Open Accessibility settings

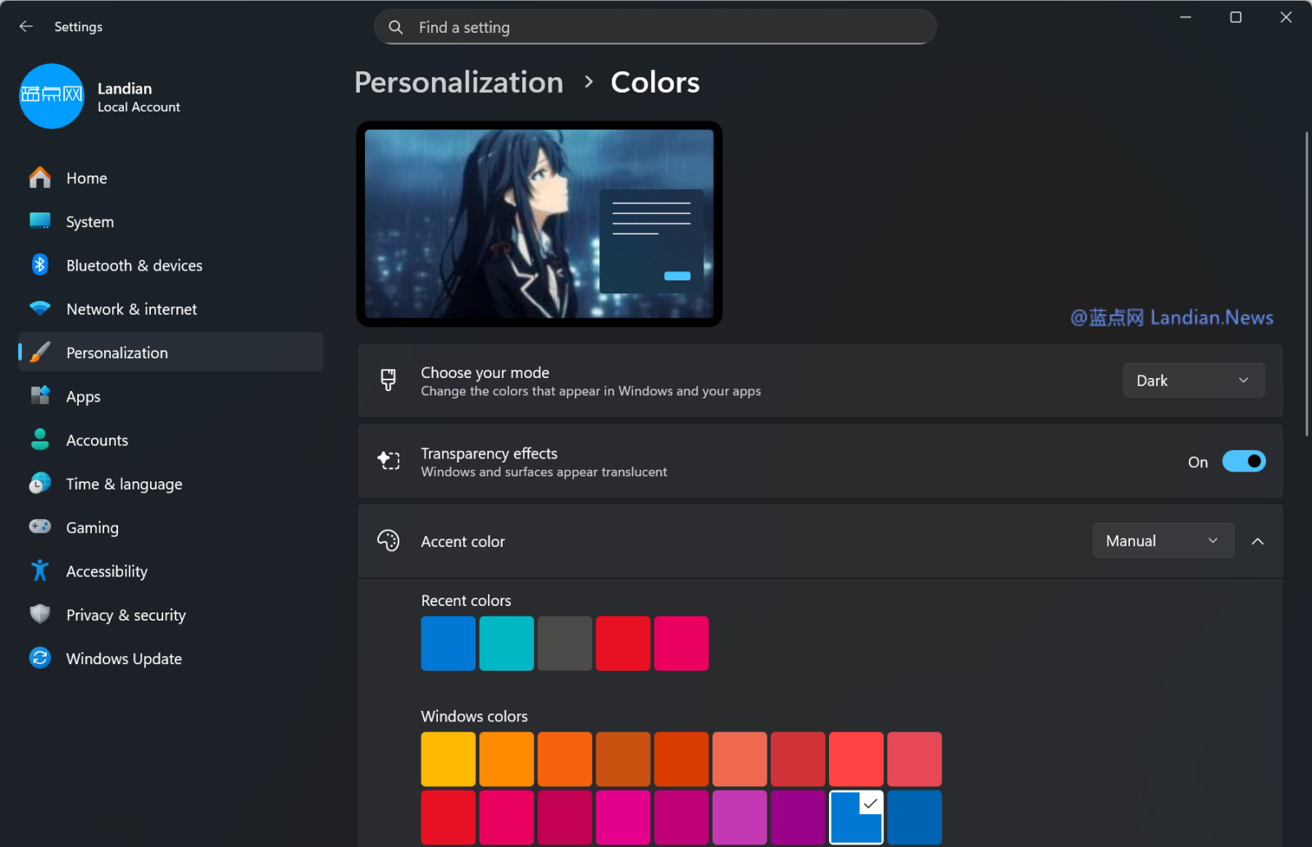[x=171, y=571]
